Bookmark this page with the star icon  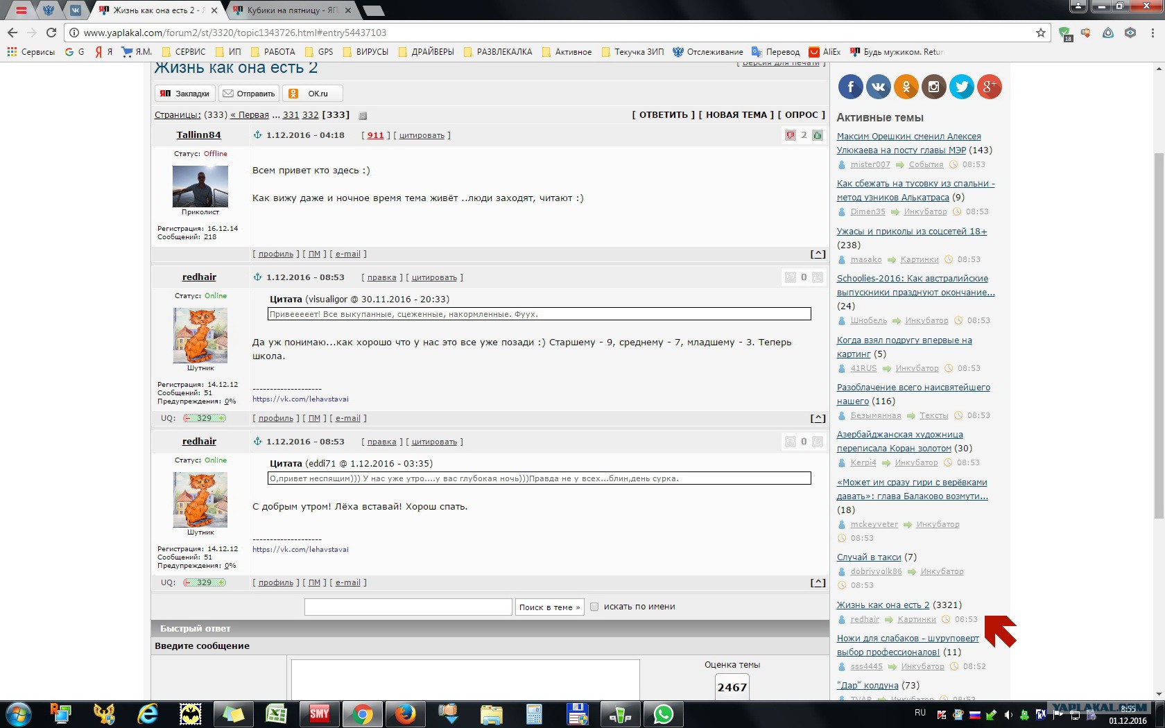tap(1040, 33)
